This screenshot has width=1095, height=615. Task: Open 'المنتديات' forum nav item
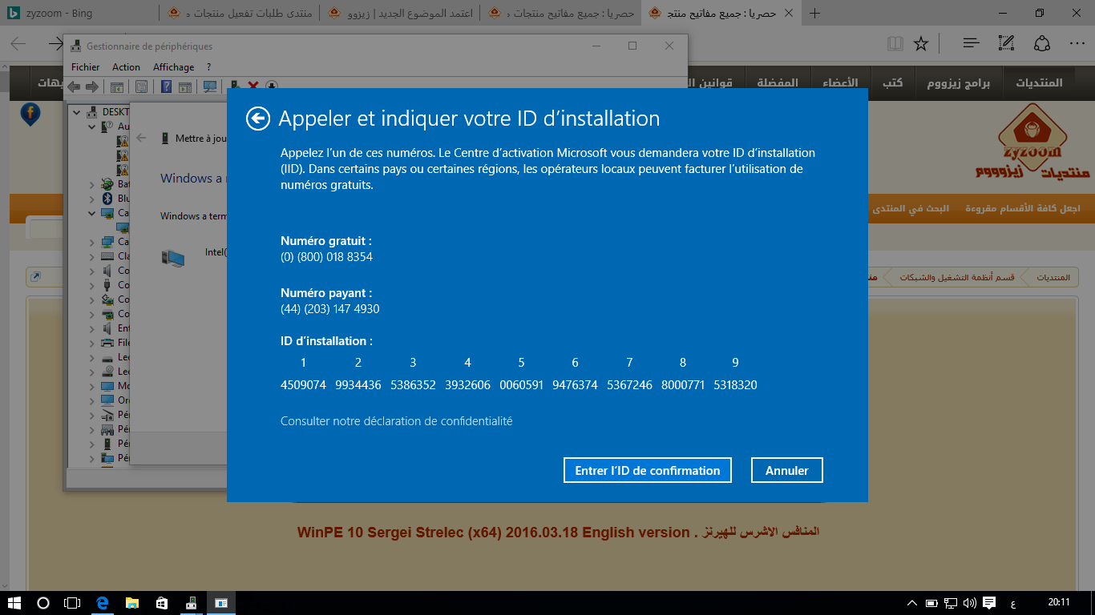click(x=1039, y=83)
